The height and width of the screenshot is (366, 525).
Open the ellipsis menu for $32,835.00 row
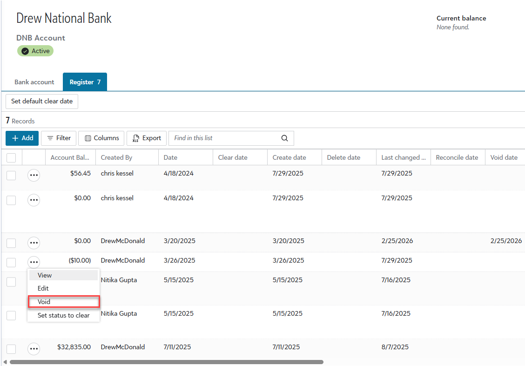click(x=34, y=349)
